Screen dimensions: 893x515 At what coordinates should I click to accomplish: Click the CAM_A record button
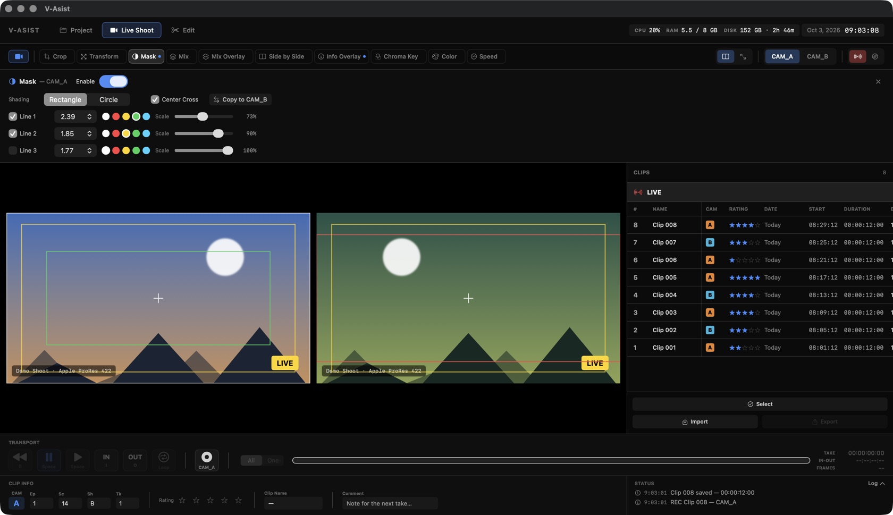(x=207, y=460)
